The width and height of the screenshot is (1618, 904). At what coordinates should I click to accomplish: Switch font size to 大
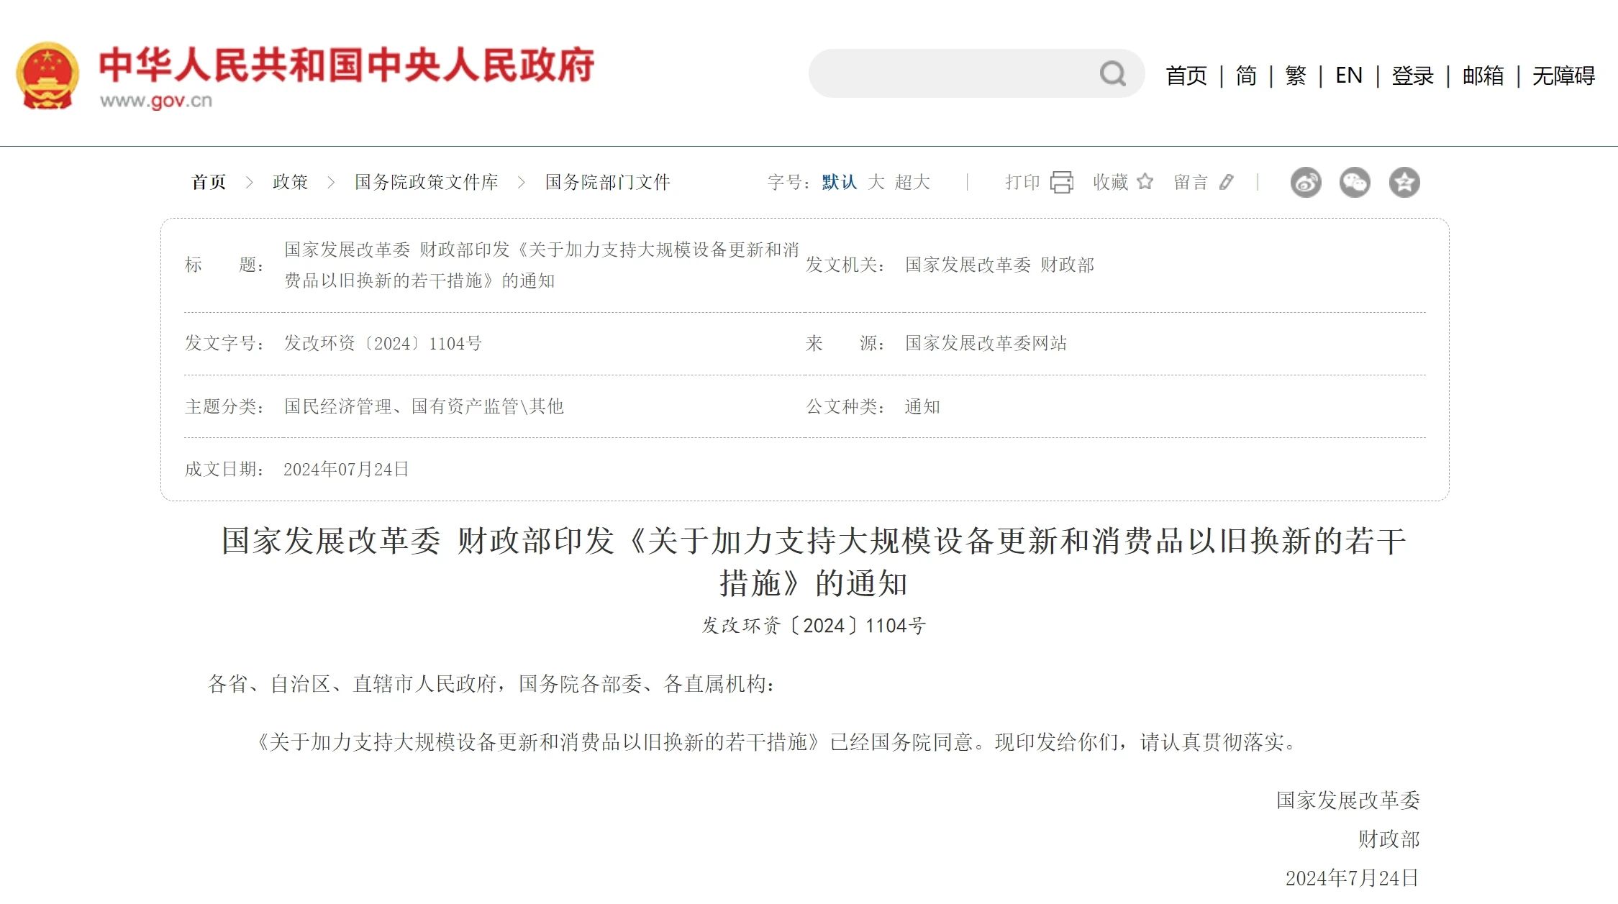(876, 182)
